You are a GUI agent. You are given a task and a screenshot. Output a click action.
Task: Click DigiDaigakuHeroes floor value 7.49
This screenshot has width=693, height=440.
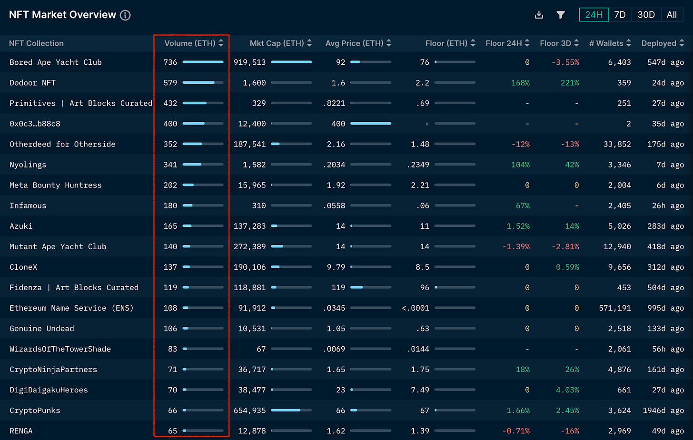click(x=420, y=390)
